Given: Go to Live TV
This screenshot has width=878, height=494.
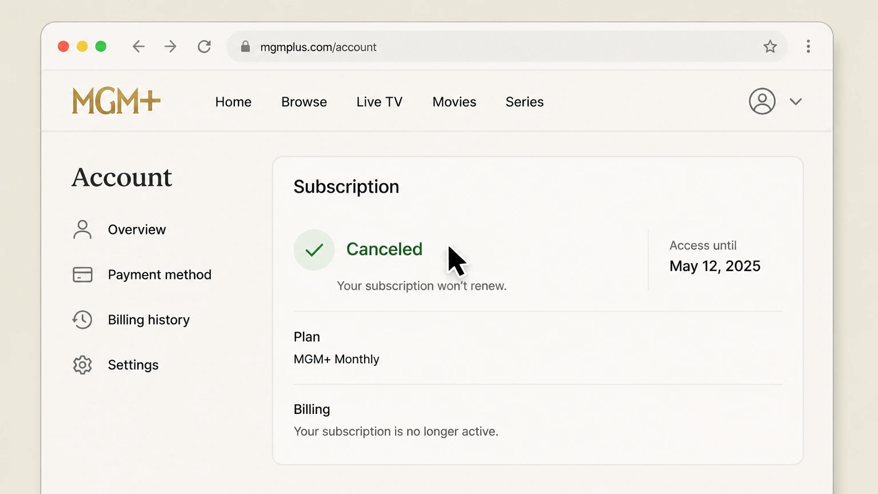Looking at the screenshot, I should [x=380, y=102].
